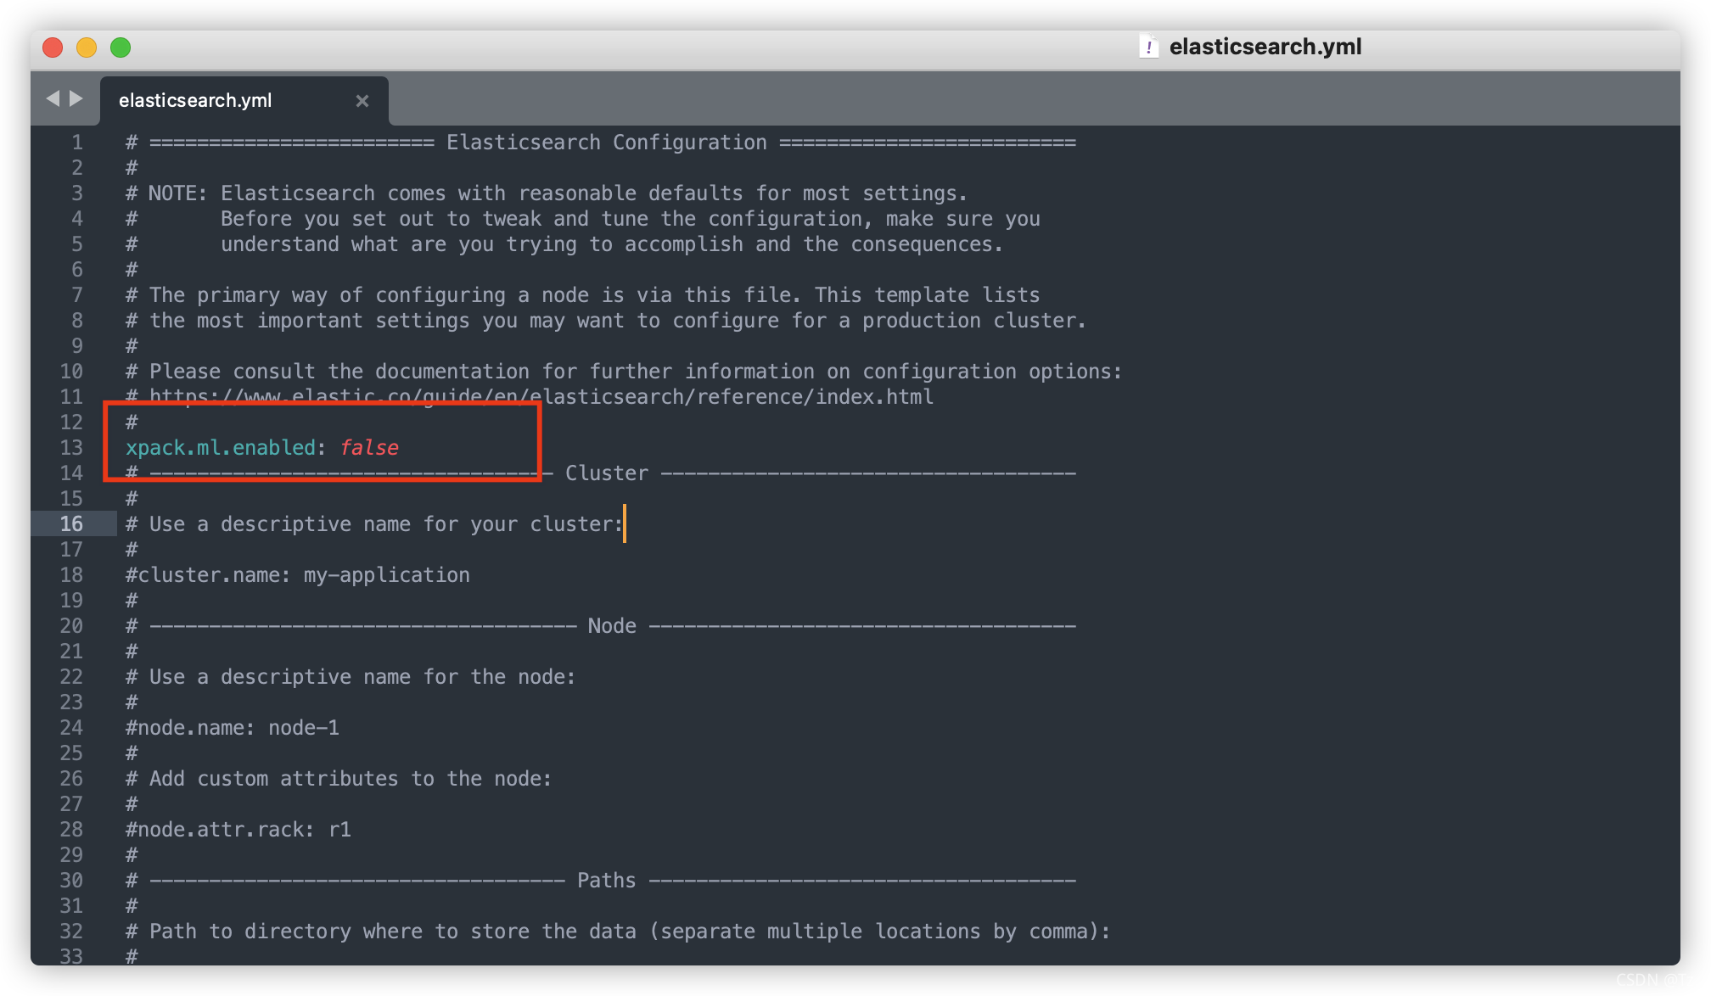Image resolution: width=1711 pixels, height=996 pixels.
Task: Click line number 24 in the gutter
Action: pos(71,728)
